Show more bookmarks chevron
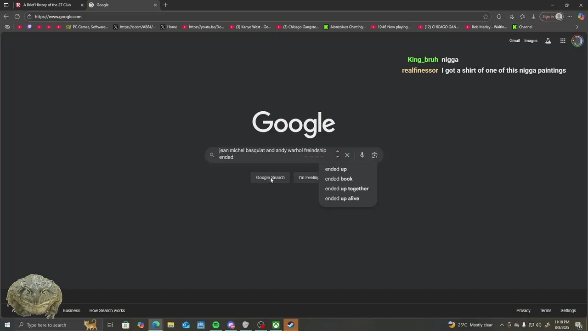Screen dimensions: 588x331 tap(577, 27)
